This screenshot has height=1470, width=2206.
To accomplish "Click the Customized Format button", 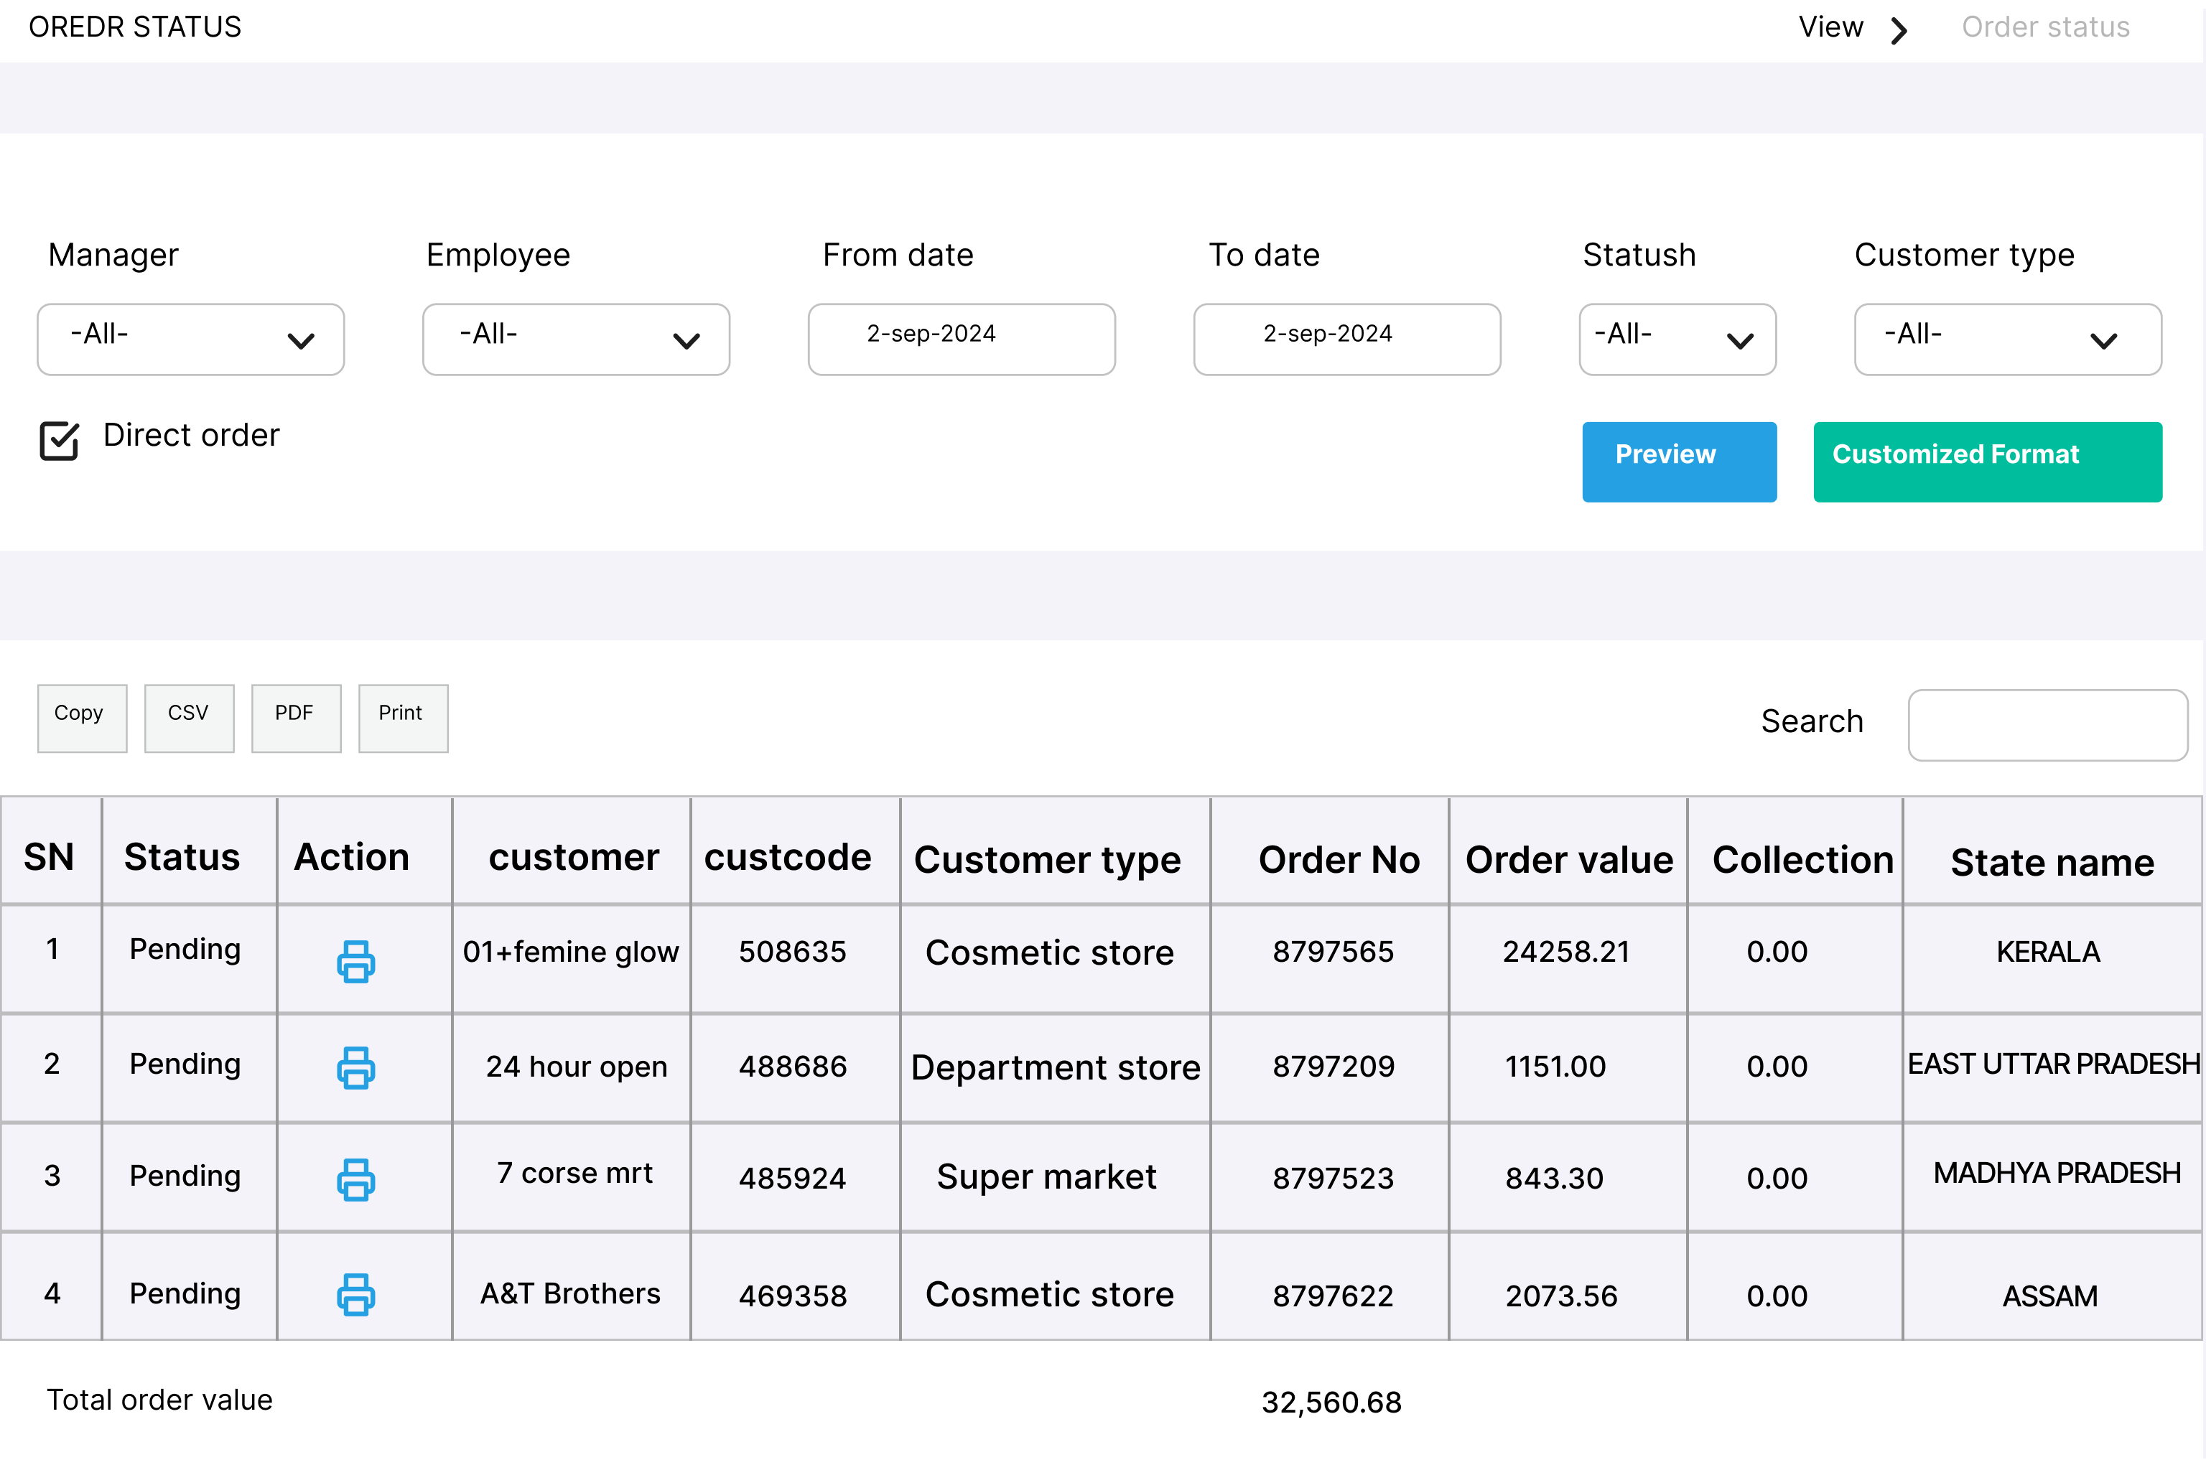I will tap(1988, 462).
